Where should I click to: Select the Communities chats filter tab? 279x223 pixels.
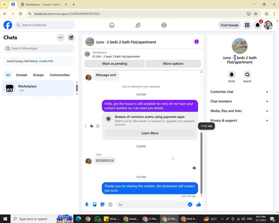click(x=60, y=75)
